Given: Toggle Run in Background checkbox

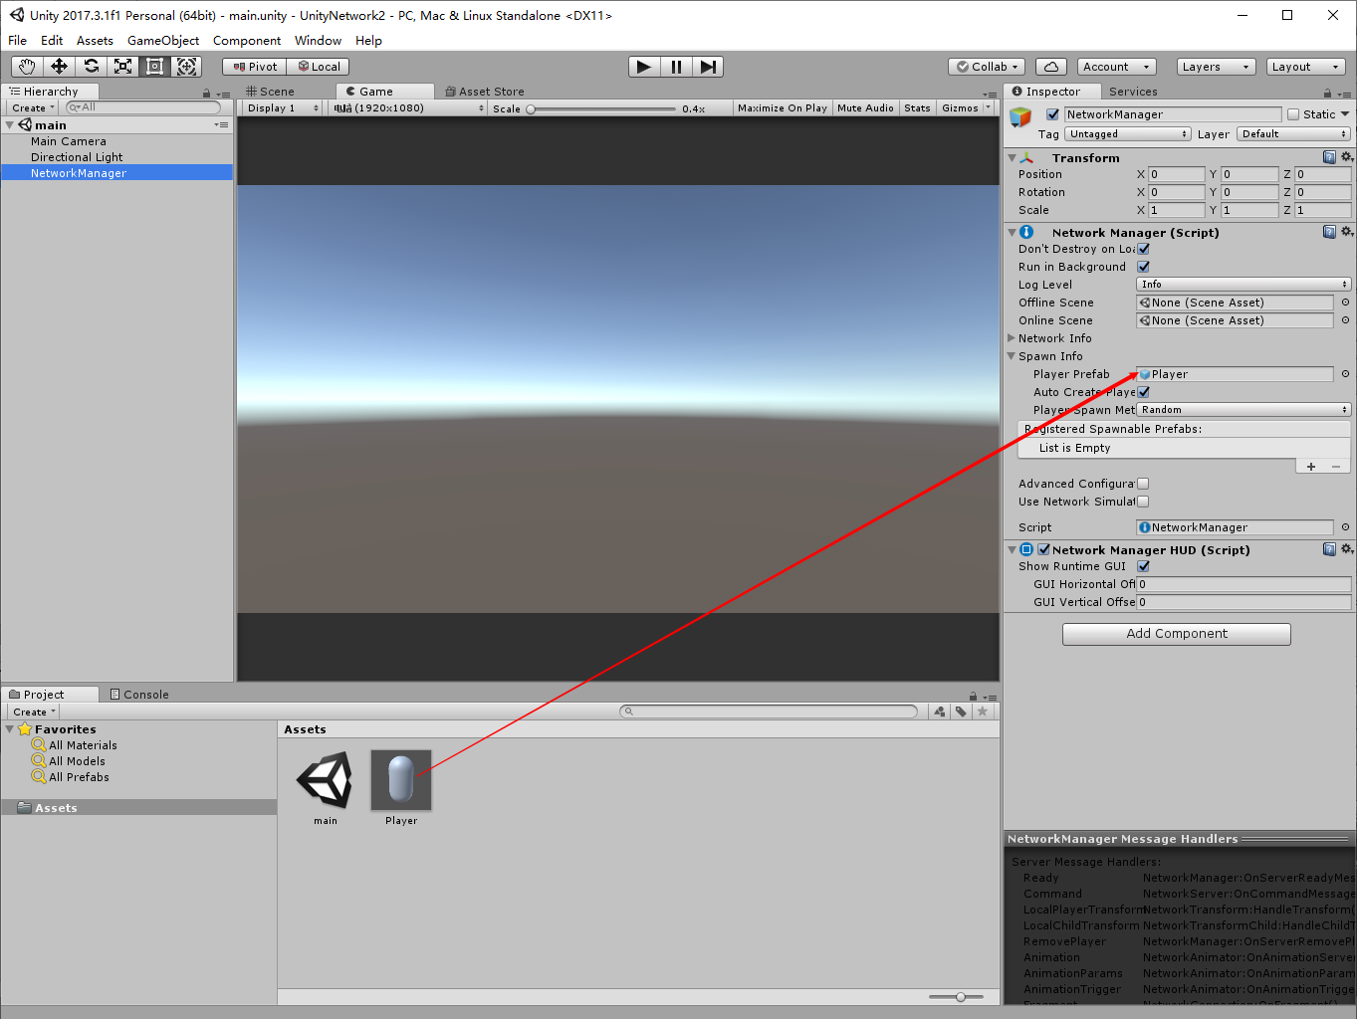Looking at the screenshot, I should point(1144,267).
